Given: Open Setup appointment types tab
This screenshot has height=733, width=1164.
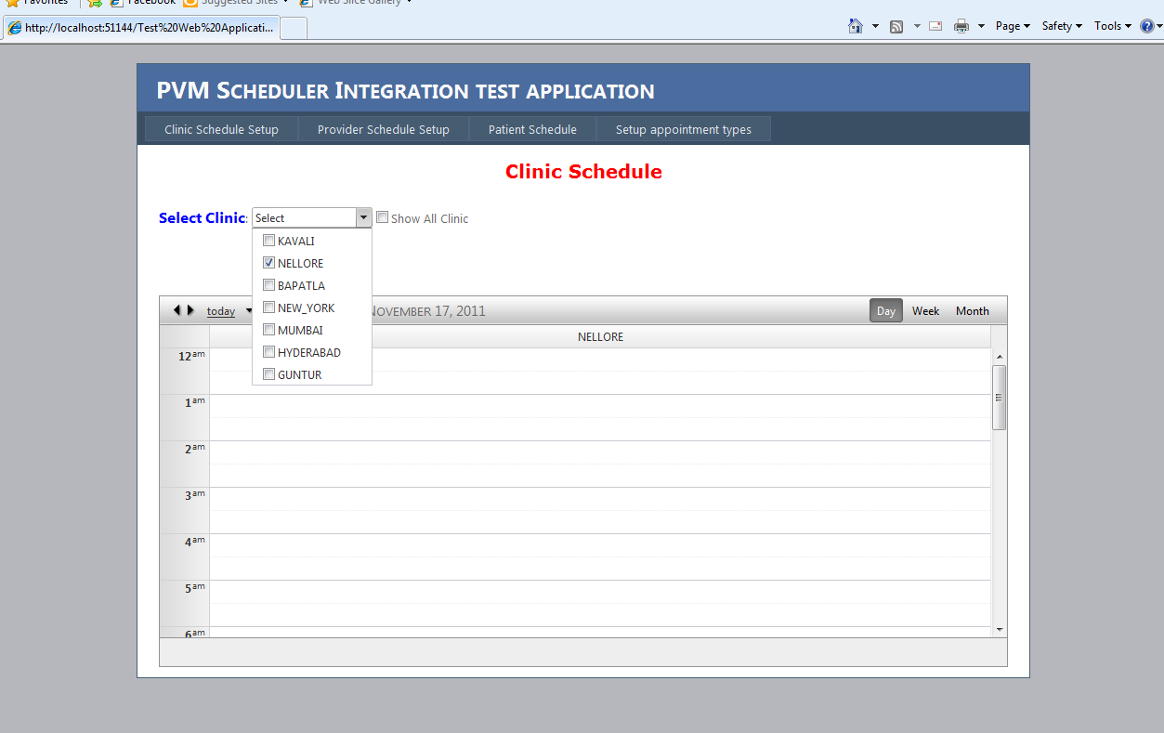Looking at the screenshot, I should tap(684, 129).
